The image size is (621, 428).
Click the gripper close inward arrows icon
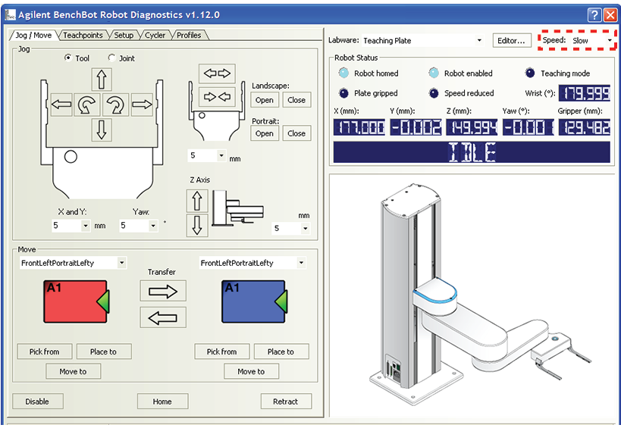point(216,97)
